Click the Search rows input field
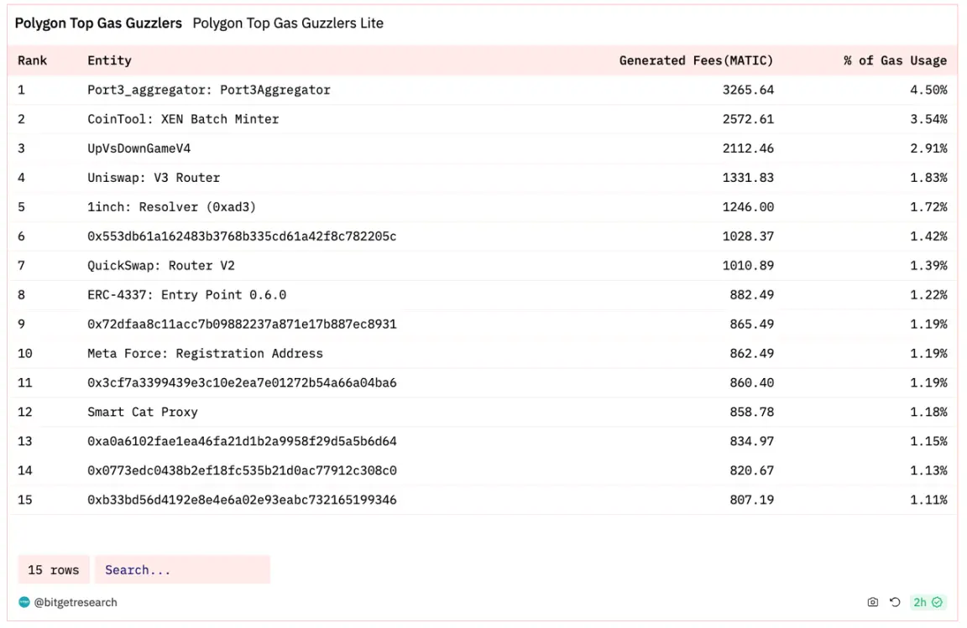 [x=182, y=569]
